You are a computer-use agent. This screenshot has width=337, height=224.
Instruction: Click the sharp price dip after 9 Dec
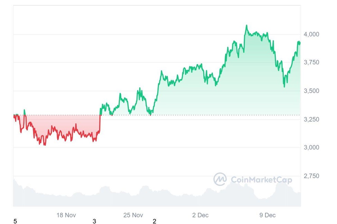point(284,86)
